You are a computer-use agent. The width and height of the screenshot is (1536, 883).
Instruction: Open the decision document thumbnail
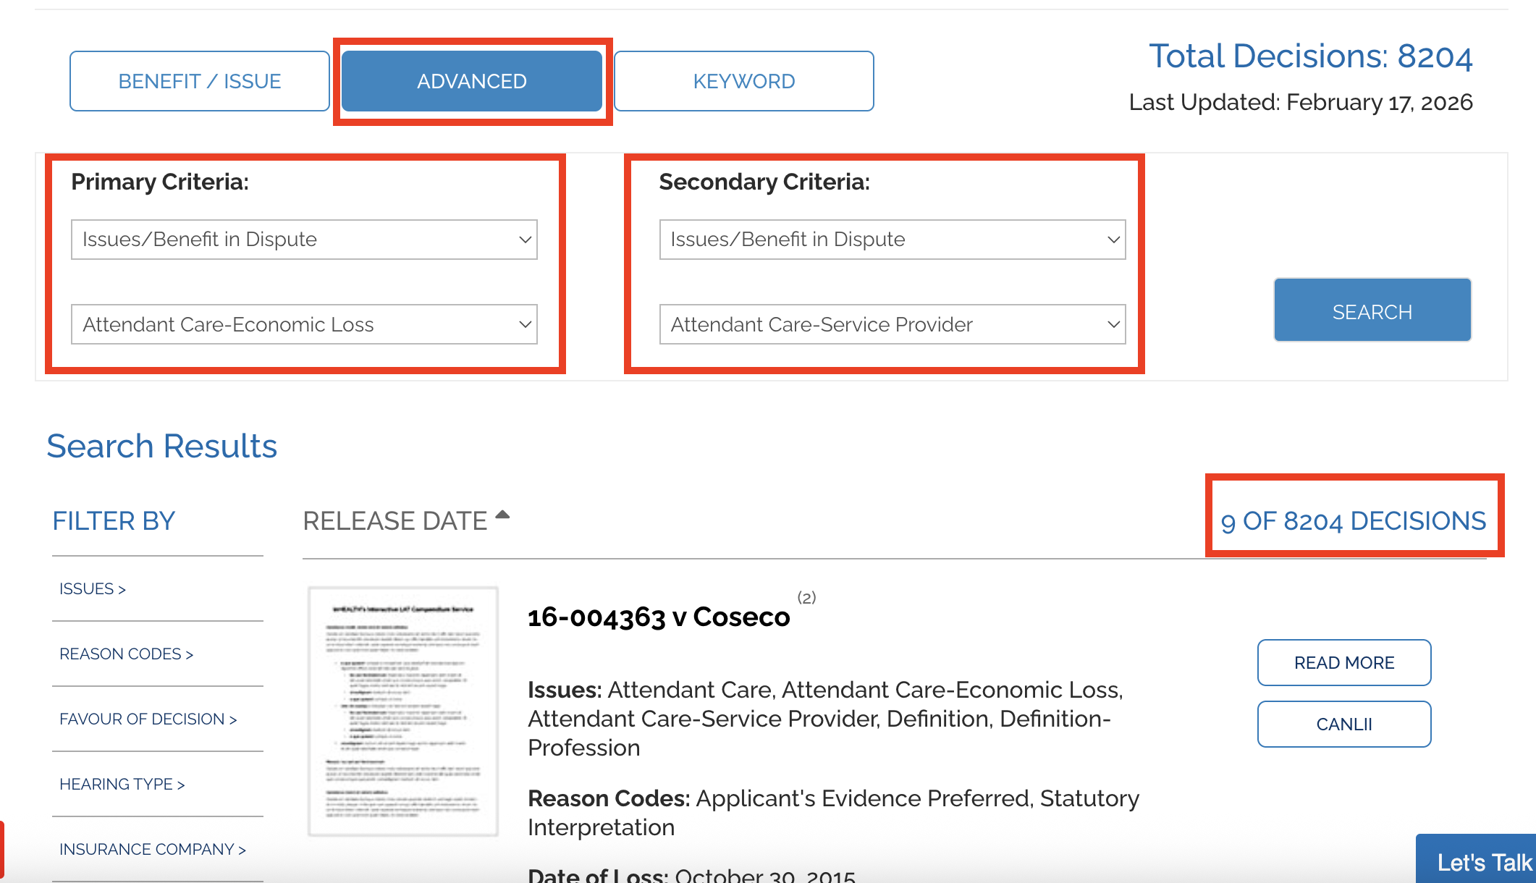click(403, 711)
